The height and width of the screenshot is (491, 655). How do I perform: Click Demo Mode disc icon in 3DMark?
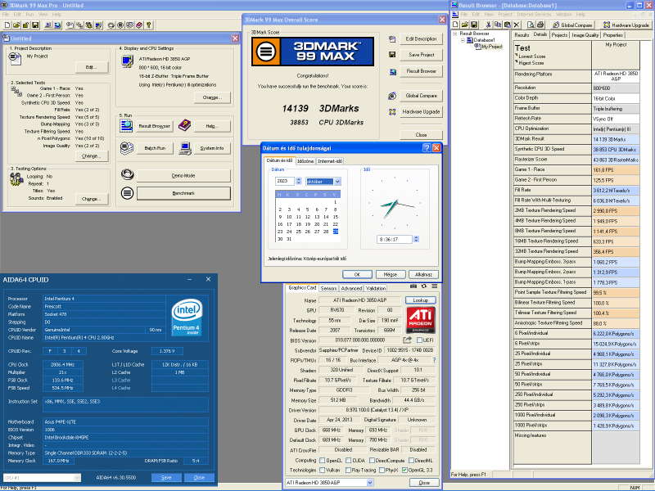click(x=127, y=174)
